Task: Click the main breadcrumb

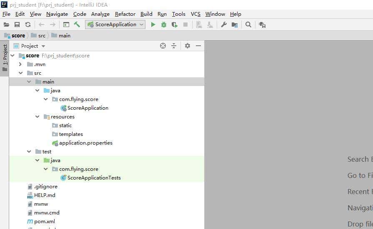Action: 61,36
